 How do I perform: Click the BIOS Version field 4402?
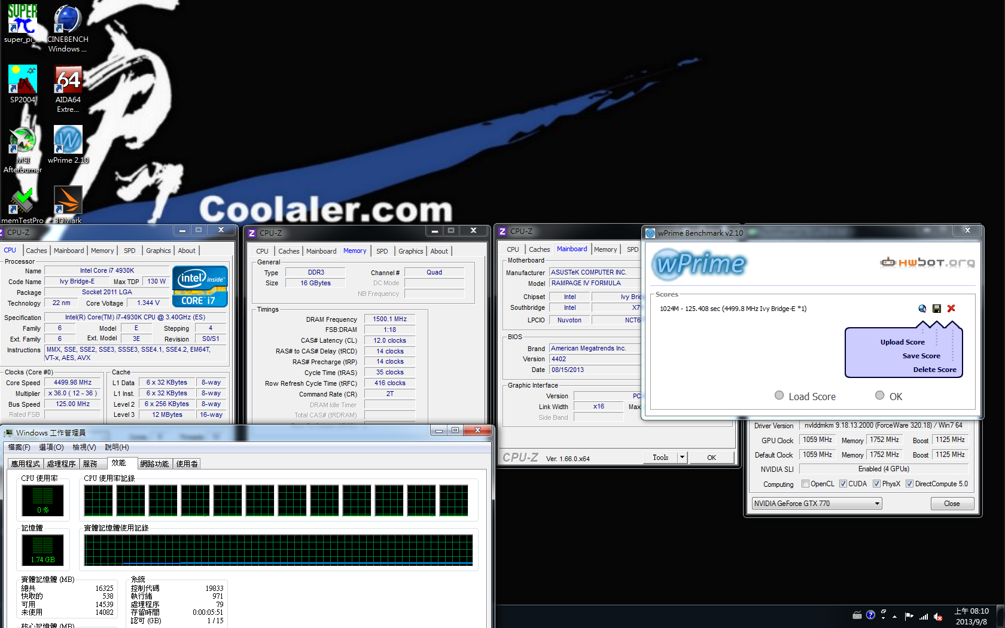click(595, 359)
